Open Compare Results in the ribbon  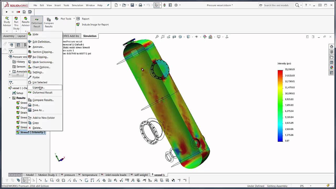(49, 23)
